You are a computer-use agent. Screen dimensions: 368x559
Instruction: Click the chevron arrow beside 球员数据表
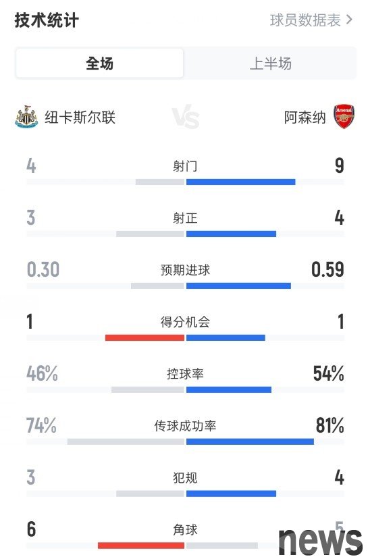(x=350, y=20)
